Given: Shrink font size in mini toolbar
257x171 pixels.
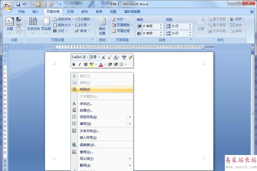Looking at the screenshot, I should [109, 57].
